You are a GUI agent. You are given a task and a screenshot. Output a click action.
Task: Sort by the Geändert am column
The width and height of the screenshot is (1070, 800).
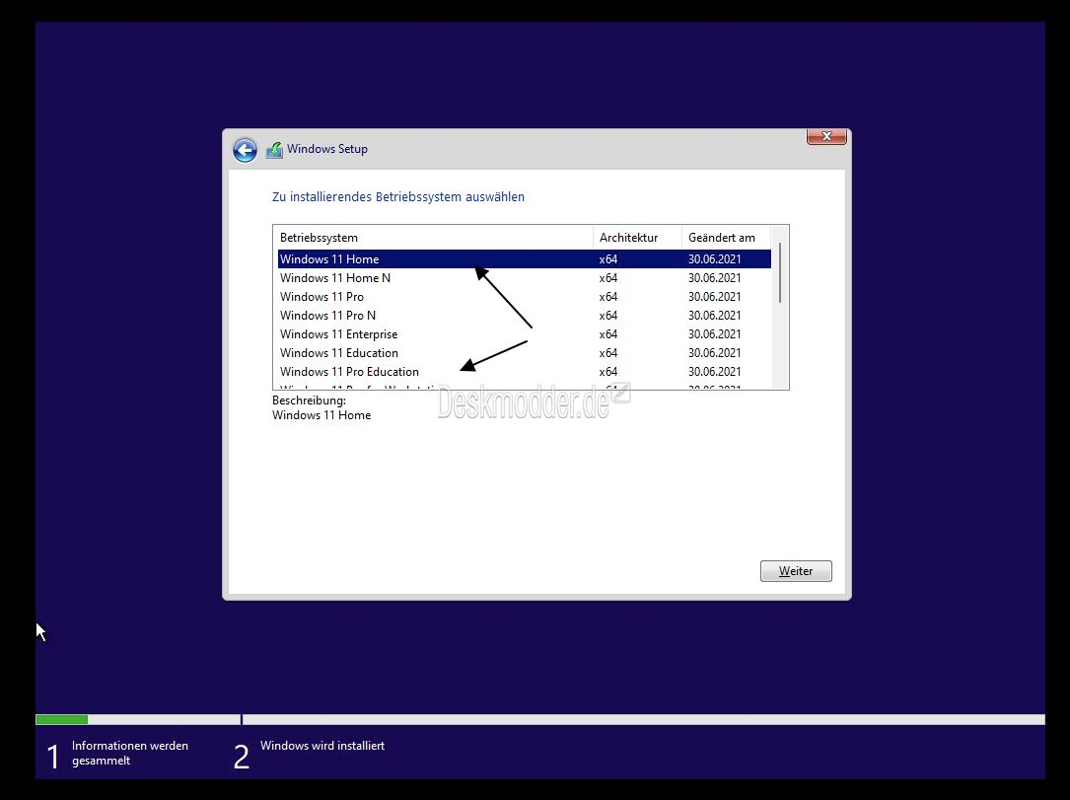click(726, 238)
